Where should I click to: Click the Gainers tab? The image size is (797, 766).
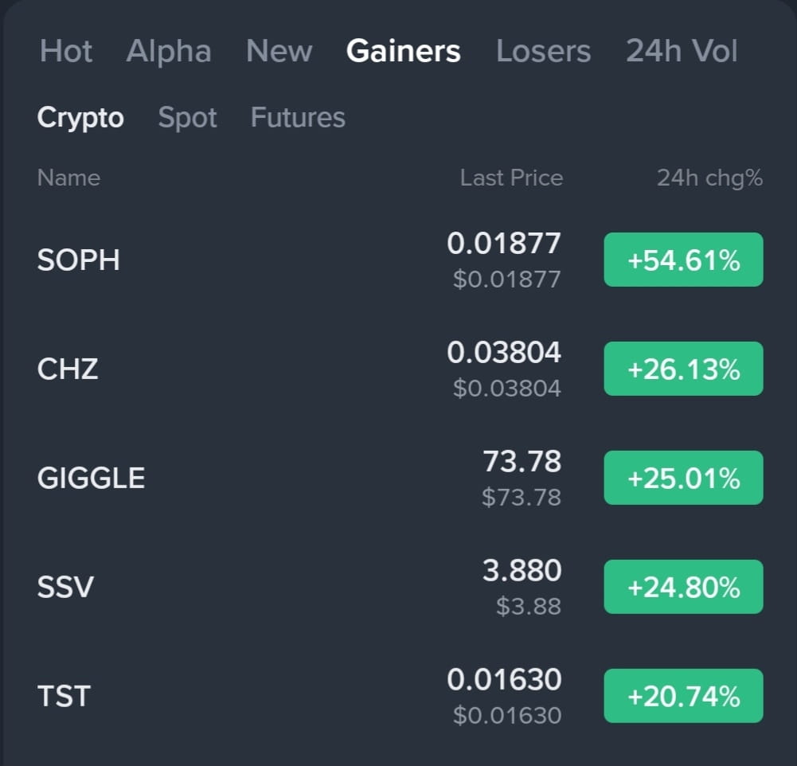[x=404, y=51]
